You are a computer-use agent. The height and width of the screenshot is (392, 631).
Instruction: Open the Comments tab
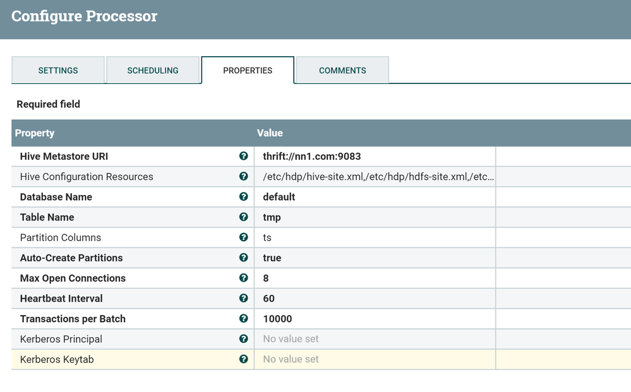[x=342, y=70]
